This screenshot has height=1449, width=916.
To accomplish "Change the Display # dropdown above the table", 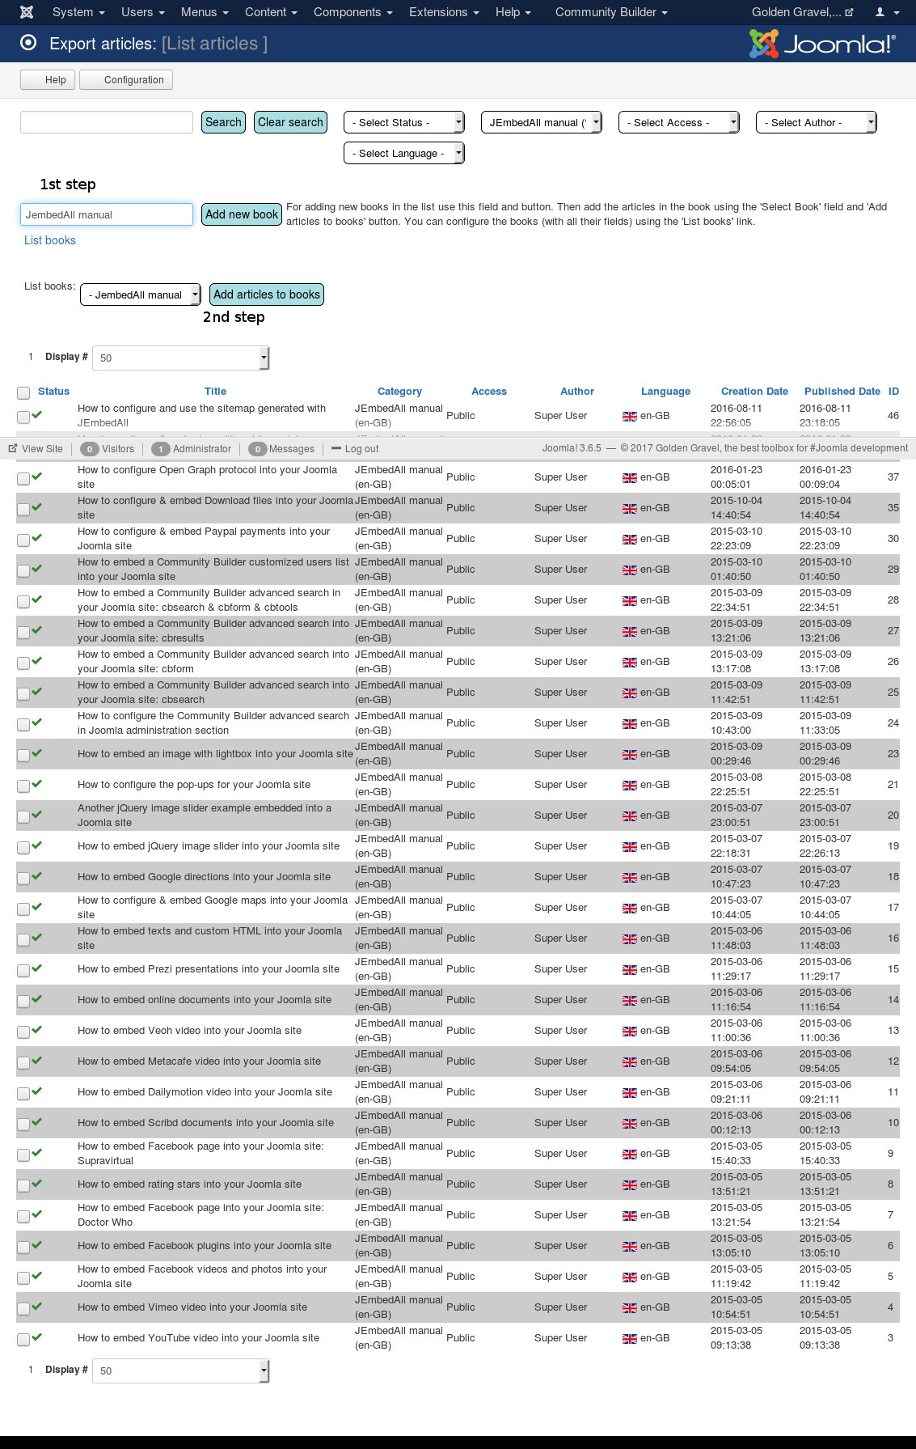I will [181, 358].
